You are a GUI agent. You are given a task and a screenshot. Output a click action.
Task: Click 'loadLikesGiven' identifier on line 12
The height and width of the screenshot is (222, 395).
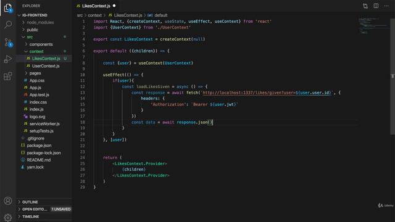153,86
